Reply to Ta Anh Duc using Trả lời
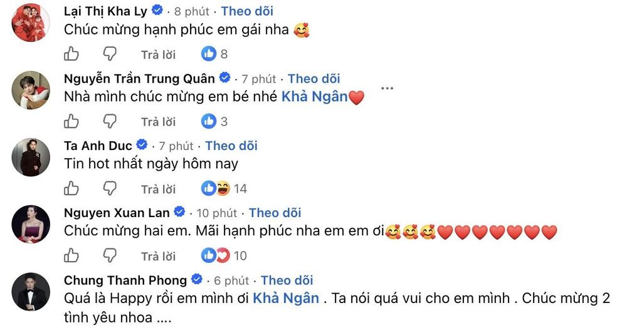 (x=159, y=189)
